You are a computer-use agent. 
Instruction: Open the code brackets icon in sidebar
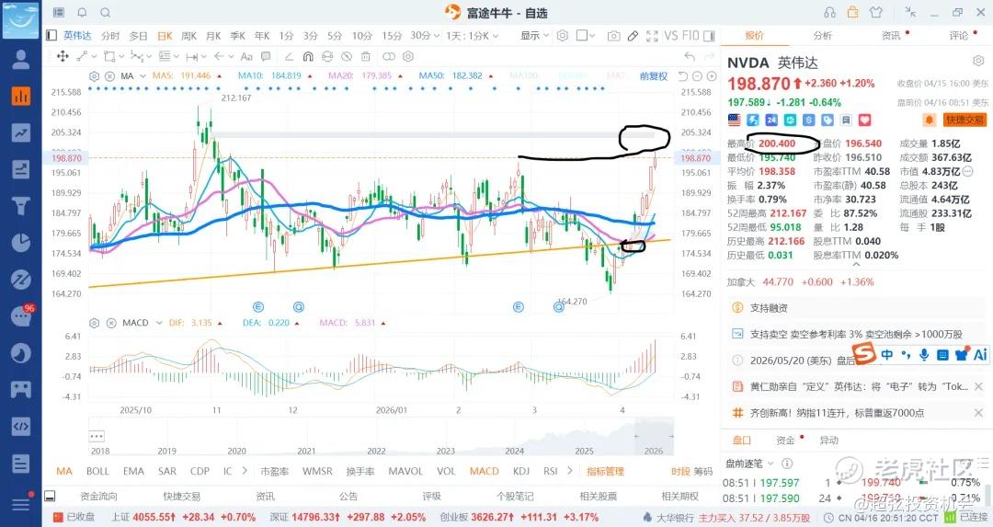[21, 426]
